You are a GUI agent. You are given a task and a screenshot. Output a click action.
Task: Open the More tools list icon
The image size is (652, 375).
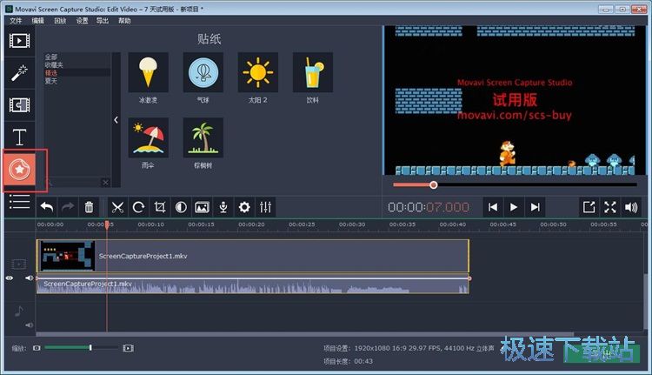coord(19,202)
